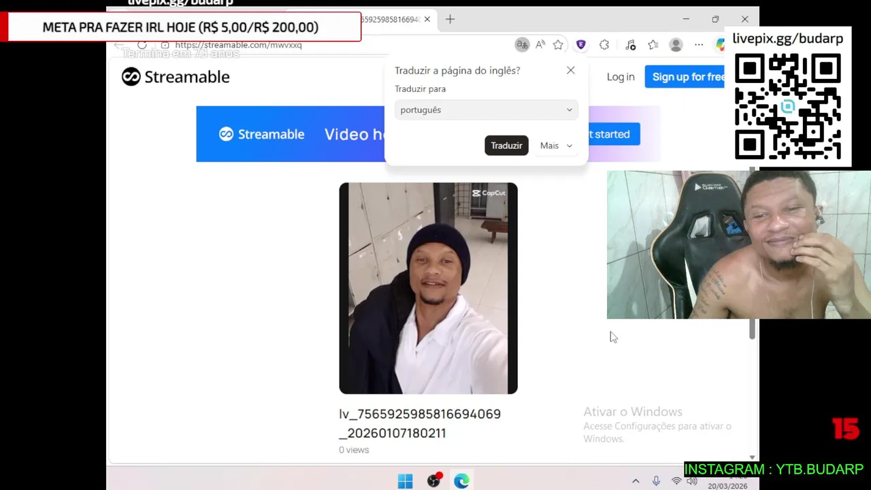Show hidden system tray icons
Viewport: 871px width, 490px height.
coord(636,481)
